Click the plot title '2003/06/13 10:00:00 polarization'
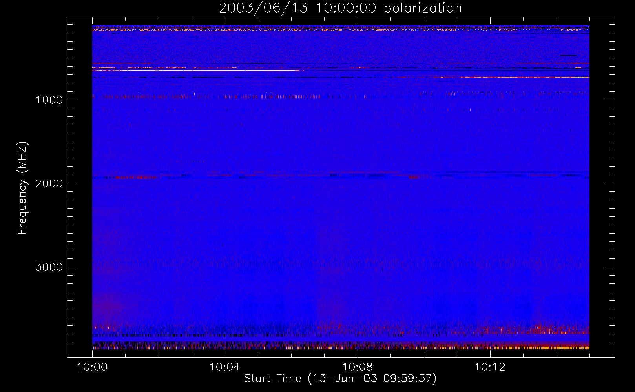 point(340,8)
